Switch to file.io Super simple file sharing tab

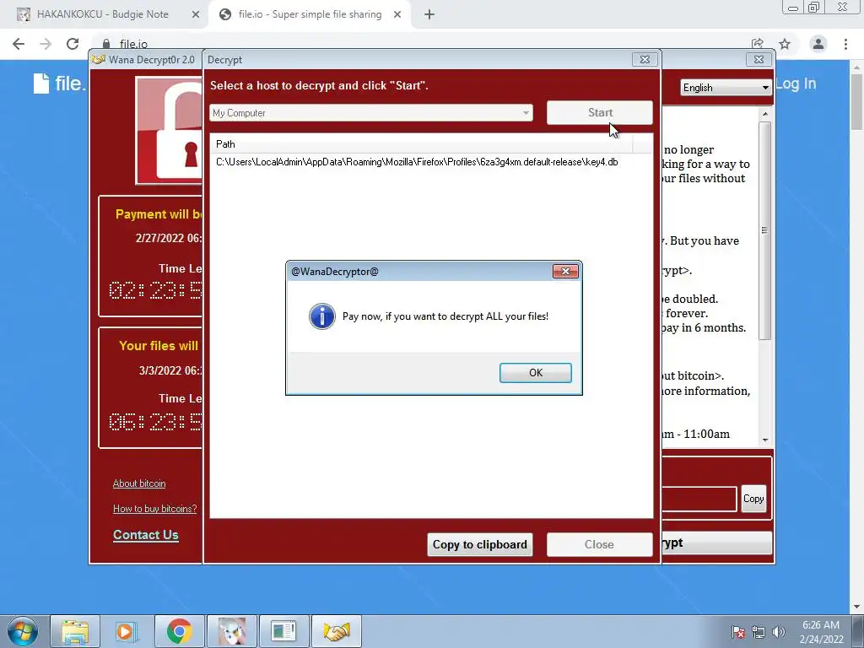tap(310, 14)
